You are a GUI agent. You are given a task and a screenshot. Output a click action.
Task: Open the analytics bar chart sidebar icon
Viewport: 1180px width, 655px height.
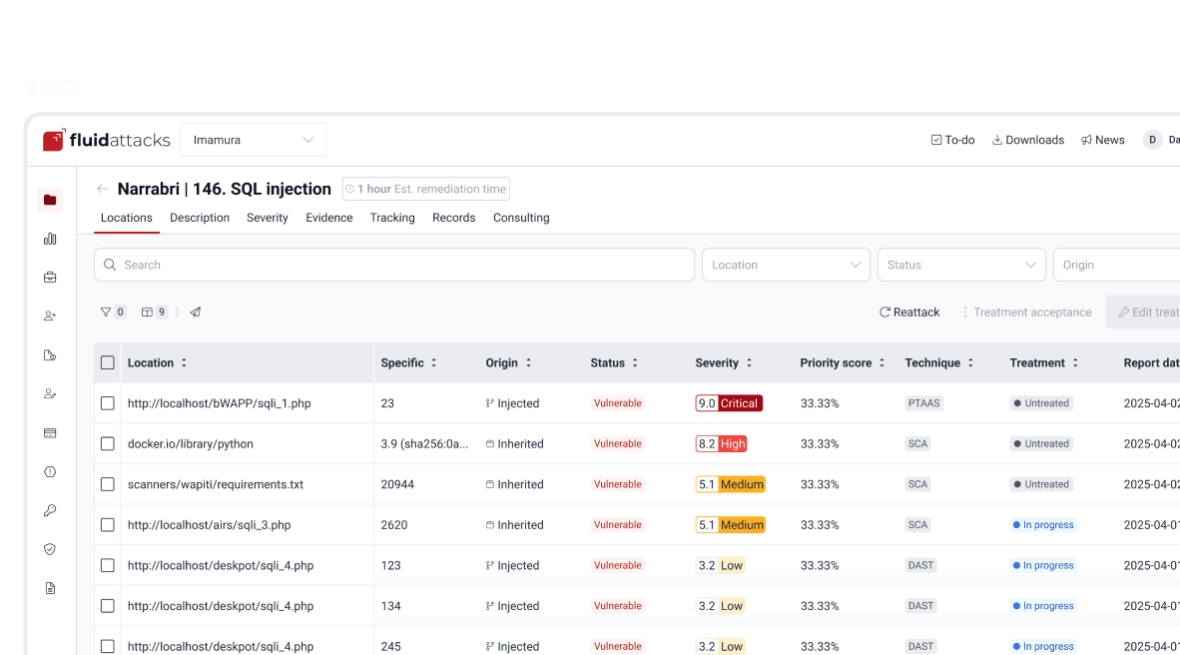[50, 239]
